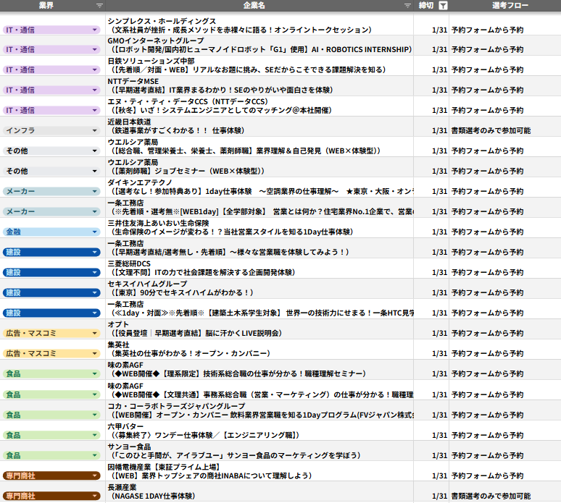Open filter icon in 業界 header
This screenshot has width=561, height=503.
pos(99,5)
